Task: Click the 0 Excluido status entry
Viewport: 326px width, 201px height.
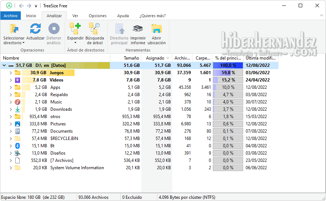Action: (x=132, y=197)
